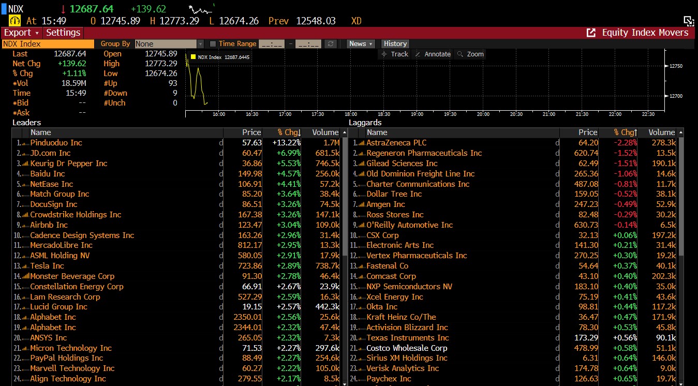This screenshot has width=698, height=386.
Task: Expand the News dropdown
Action: click(361, 44)
